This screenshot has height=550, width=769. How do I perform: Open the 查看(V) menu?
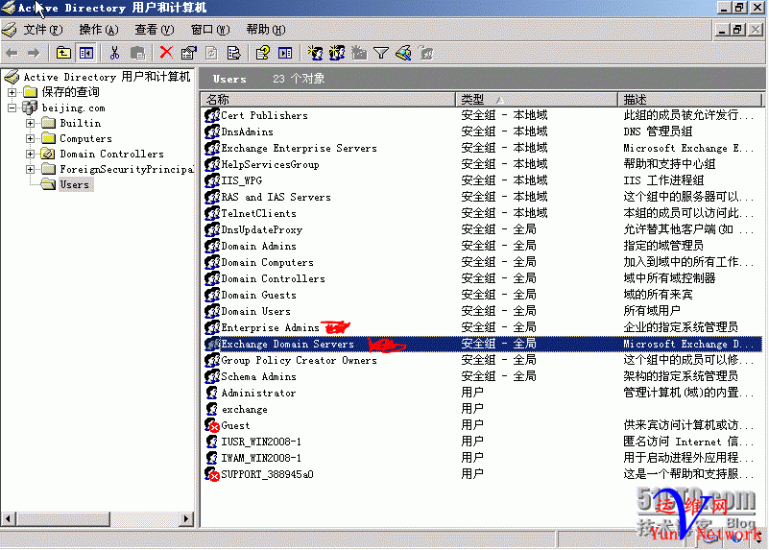point(154,30)
